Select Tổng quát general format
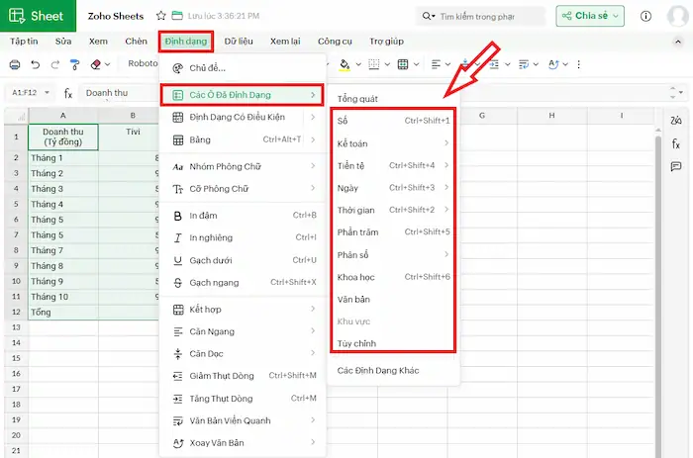Image resolution: width=693 pixels, height=458 pixels. click(x=393, y=99)
